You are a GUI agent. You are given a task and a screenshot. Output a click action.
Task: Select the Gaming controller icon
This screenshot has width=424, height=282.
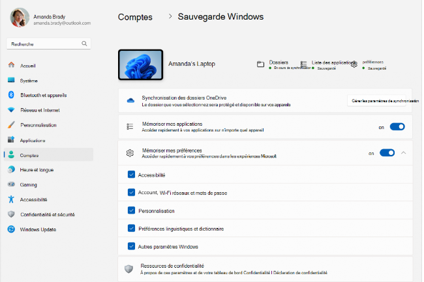10,184
